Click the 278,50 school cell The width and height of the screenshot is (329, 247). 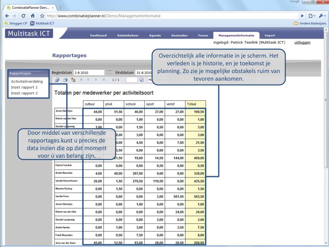click(x=134, y=181)
